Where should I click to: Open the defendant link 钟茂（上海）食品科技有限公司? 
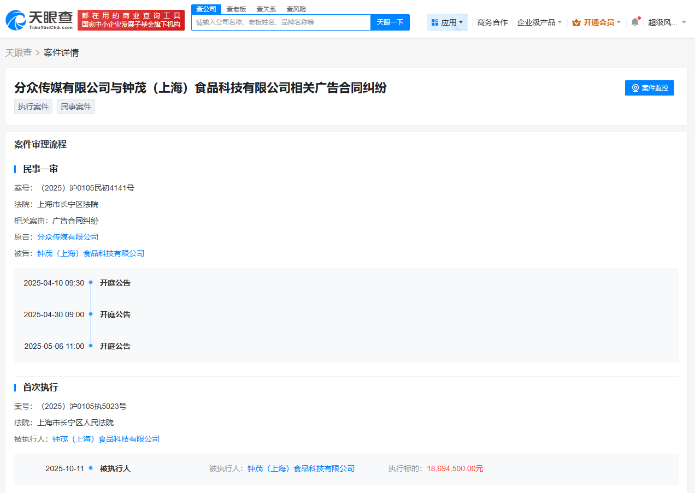(90, 253)
